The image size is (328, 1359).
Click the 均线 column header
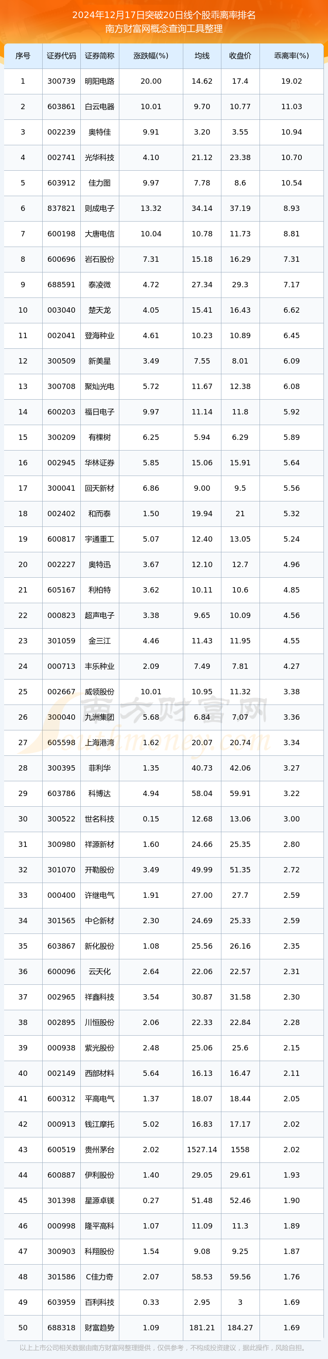point(202,56)
